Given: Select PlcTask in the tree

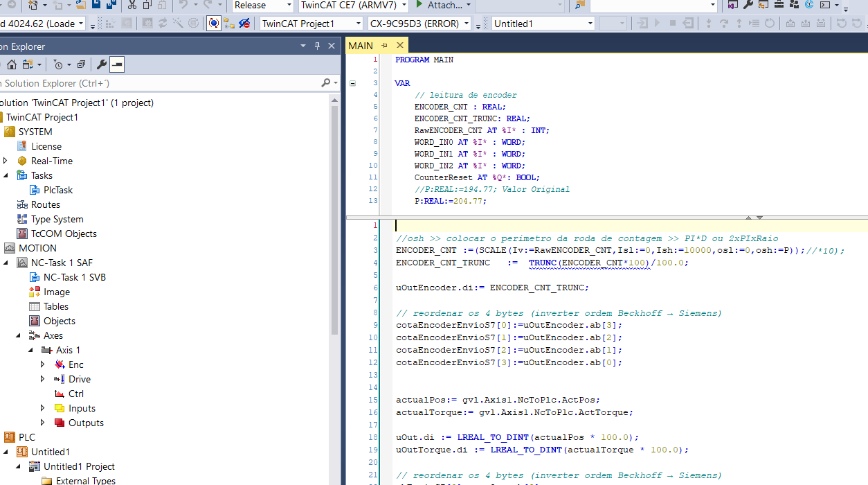Looking at the screenshot, I should pos(58,190).
